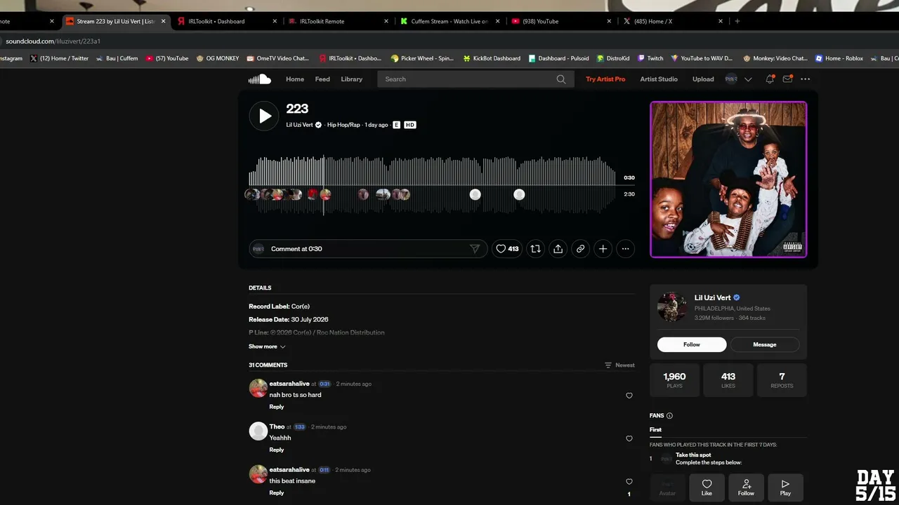This screenshot has width=899, height=505.
Task: Click the search magnifier icon
Action: point(561,79)
